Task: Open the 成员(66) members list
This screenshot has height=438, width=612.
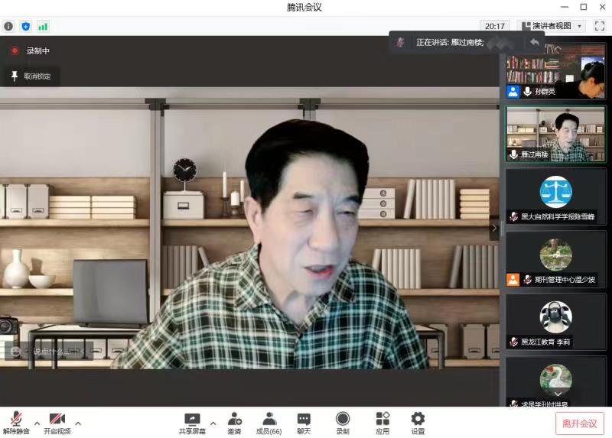Action: point(269,421)
